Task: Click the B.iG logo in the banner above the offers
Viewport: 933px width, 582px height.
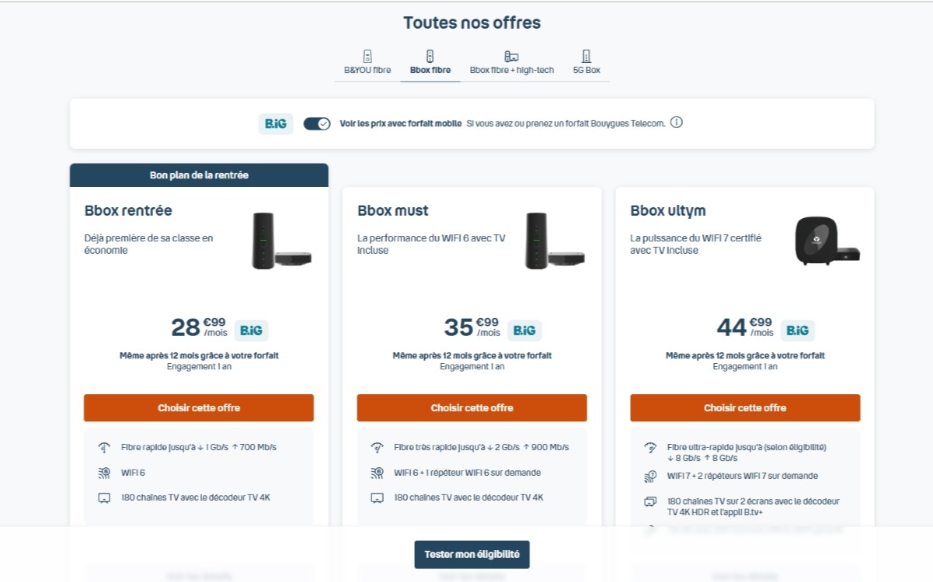Action: coord(274,123)
